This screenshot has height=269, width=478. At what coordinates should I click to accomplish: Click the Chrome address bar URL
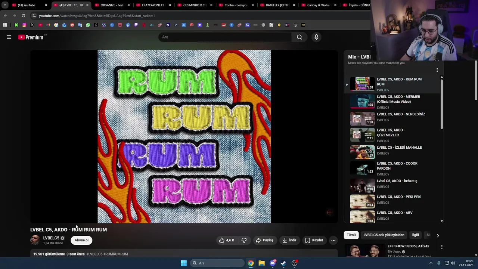97,16
